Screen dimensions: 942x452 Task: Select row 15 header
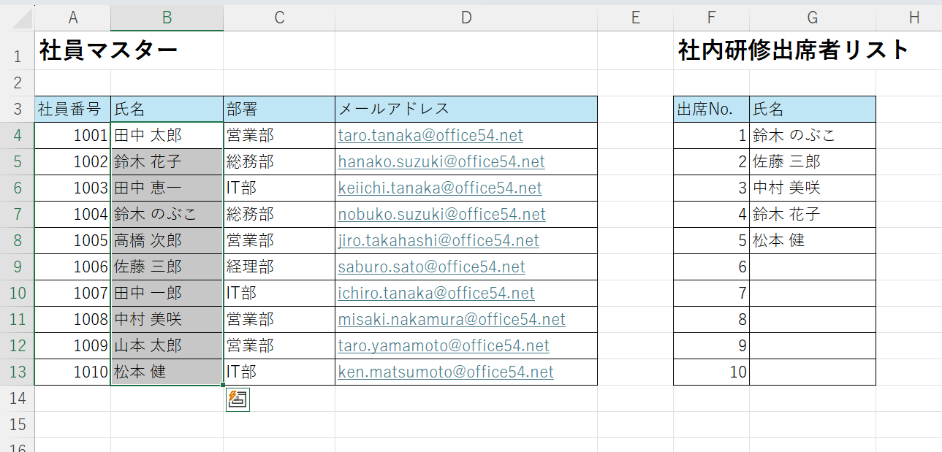tap(17, 425)
